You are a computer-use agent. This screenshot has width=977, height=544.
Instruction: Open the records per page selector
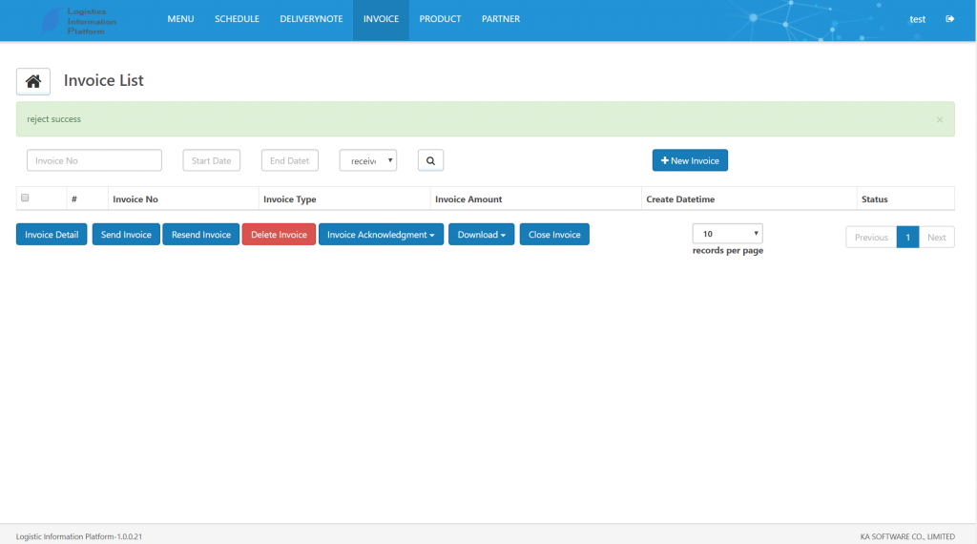point(727,234)
